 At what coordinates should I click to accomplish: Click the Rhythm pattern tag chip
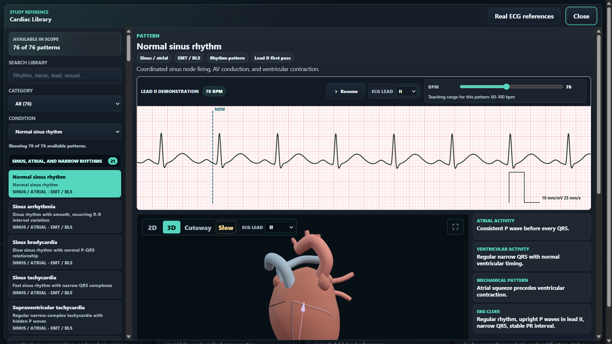[x=227, y=58]
